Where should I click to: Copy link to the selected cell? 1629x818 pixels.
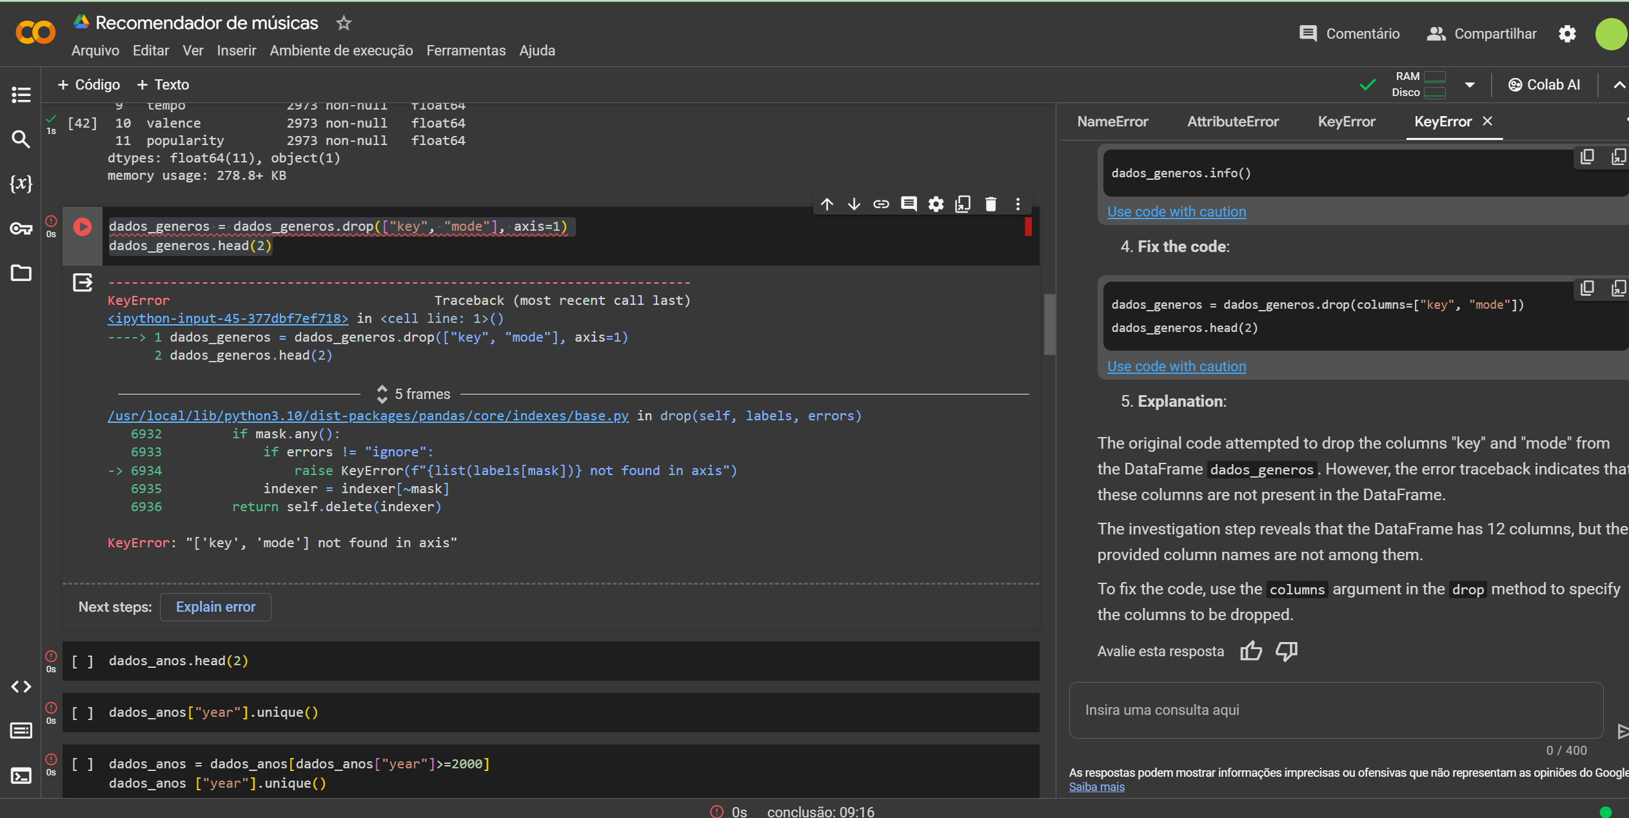(x=881, y=204)
